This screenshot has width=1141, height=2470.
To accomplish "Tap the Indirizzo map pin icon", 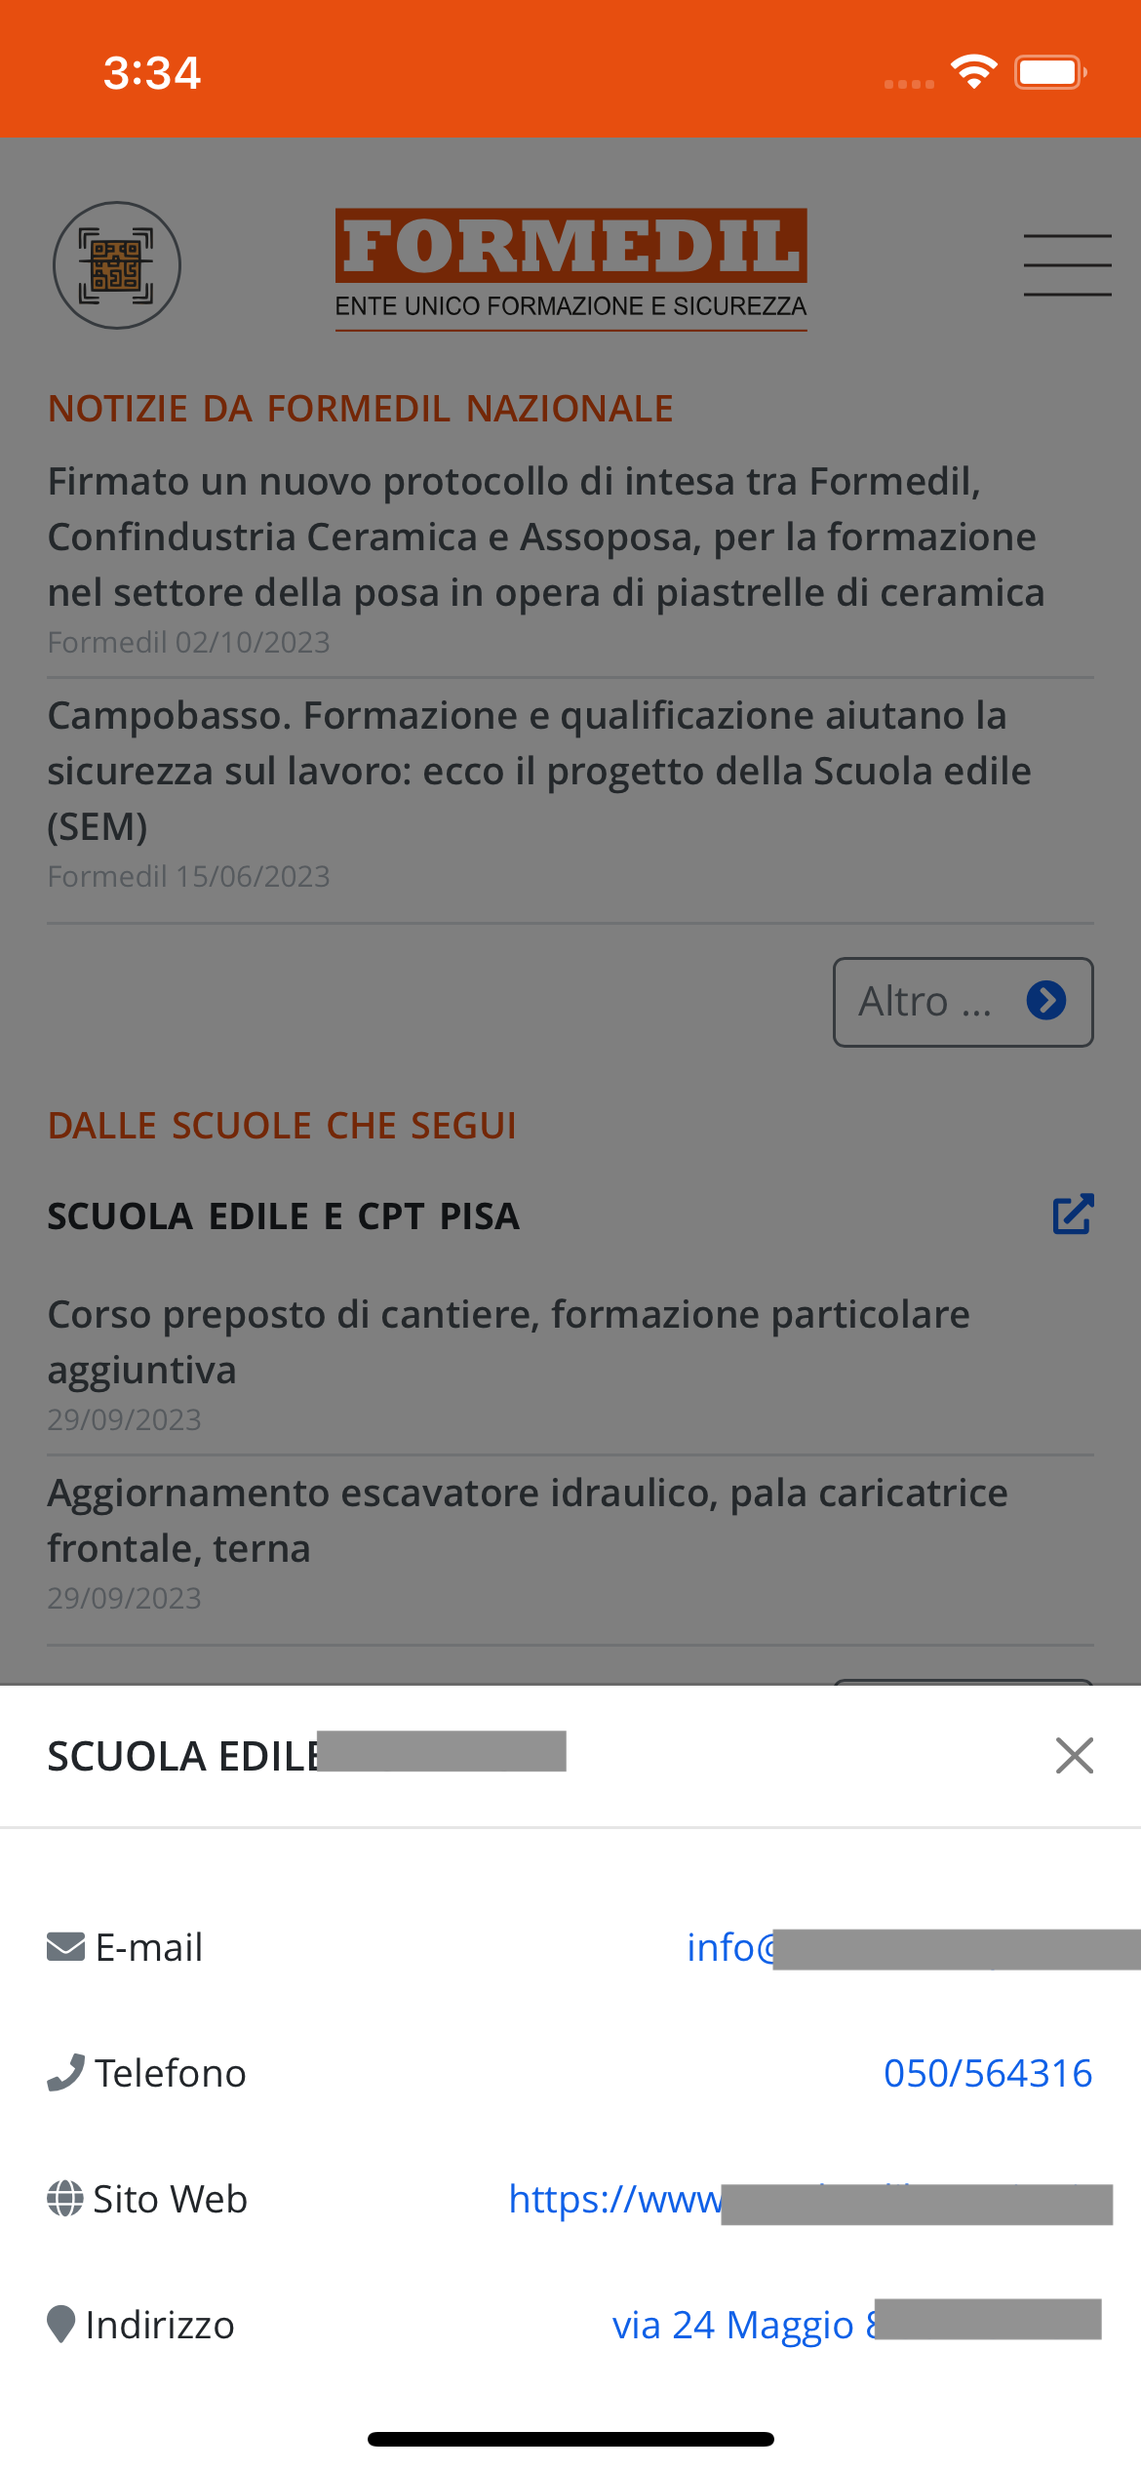I will 61,2325.
